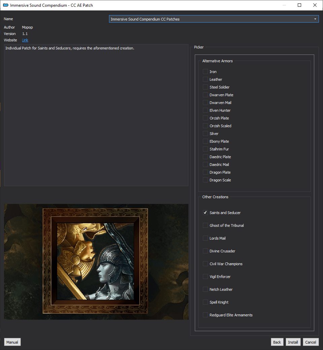Enable the Leather armor checkbox
The height and width of the screenshot is (350, 323).
[x=205, y=79]
